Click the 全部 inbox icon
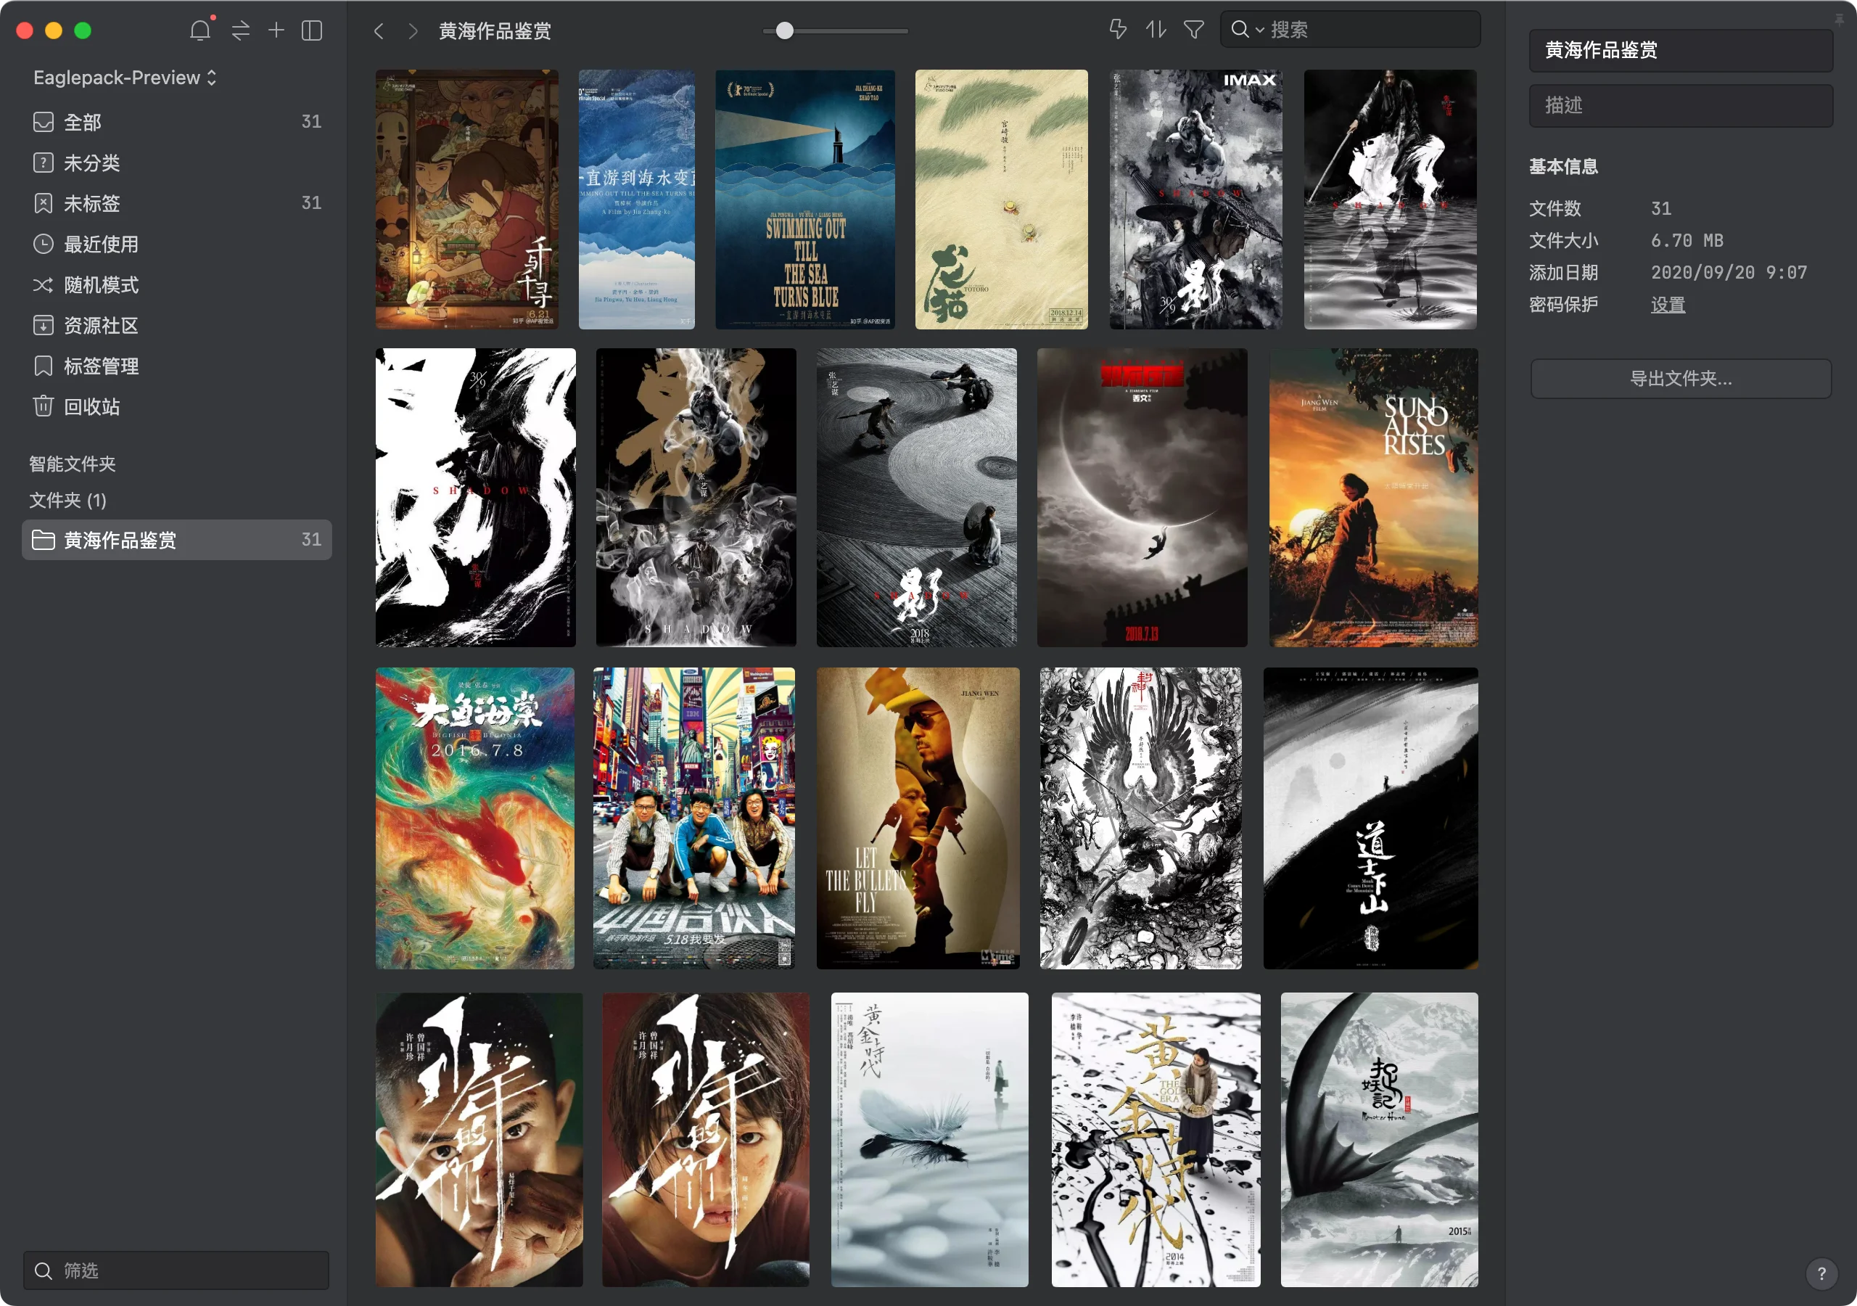The height and width of the screenshot is (1306, 1857). point(43,121)
